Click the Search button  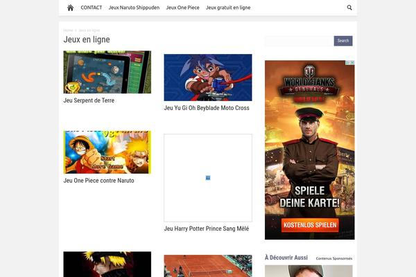tap(343, 41)
